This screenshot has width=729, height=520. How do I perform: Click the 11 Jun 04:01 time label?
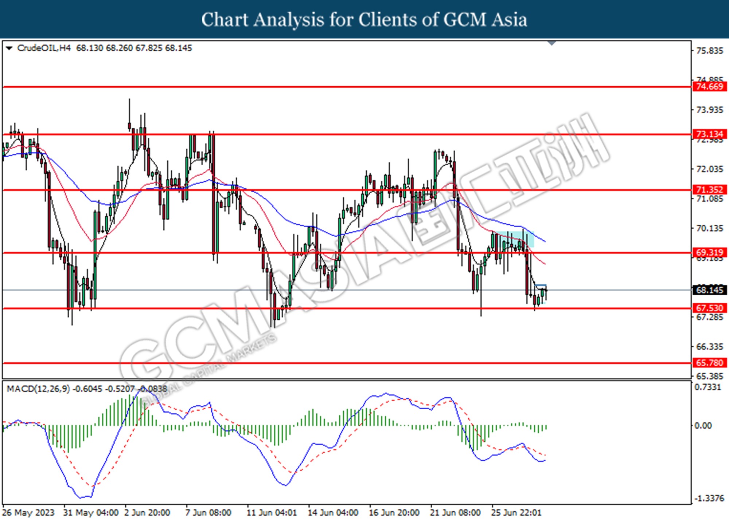(272, 513)
